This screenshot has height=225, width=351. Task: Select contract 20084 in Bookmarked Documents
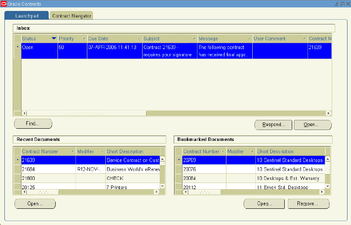204,178
